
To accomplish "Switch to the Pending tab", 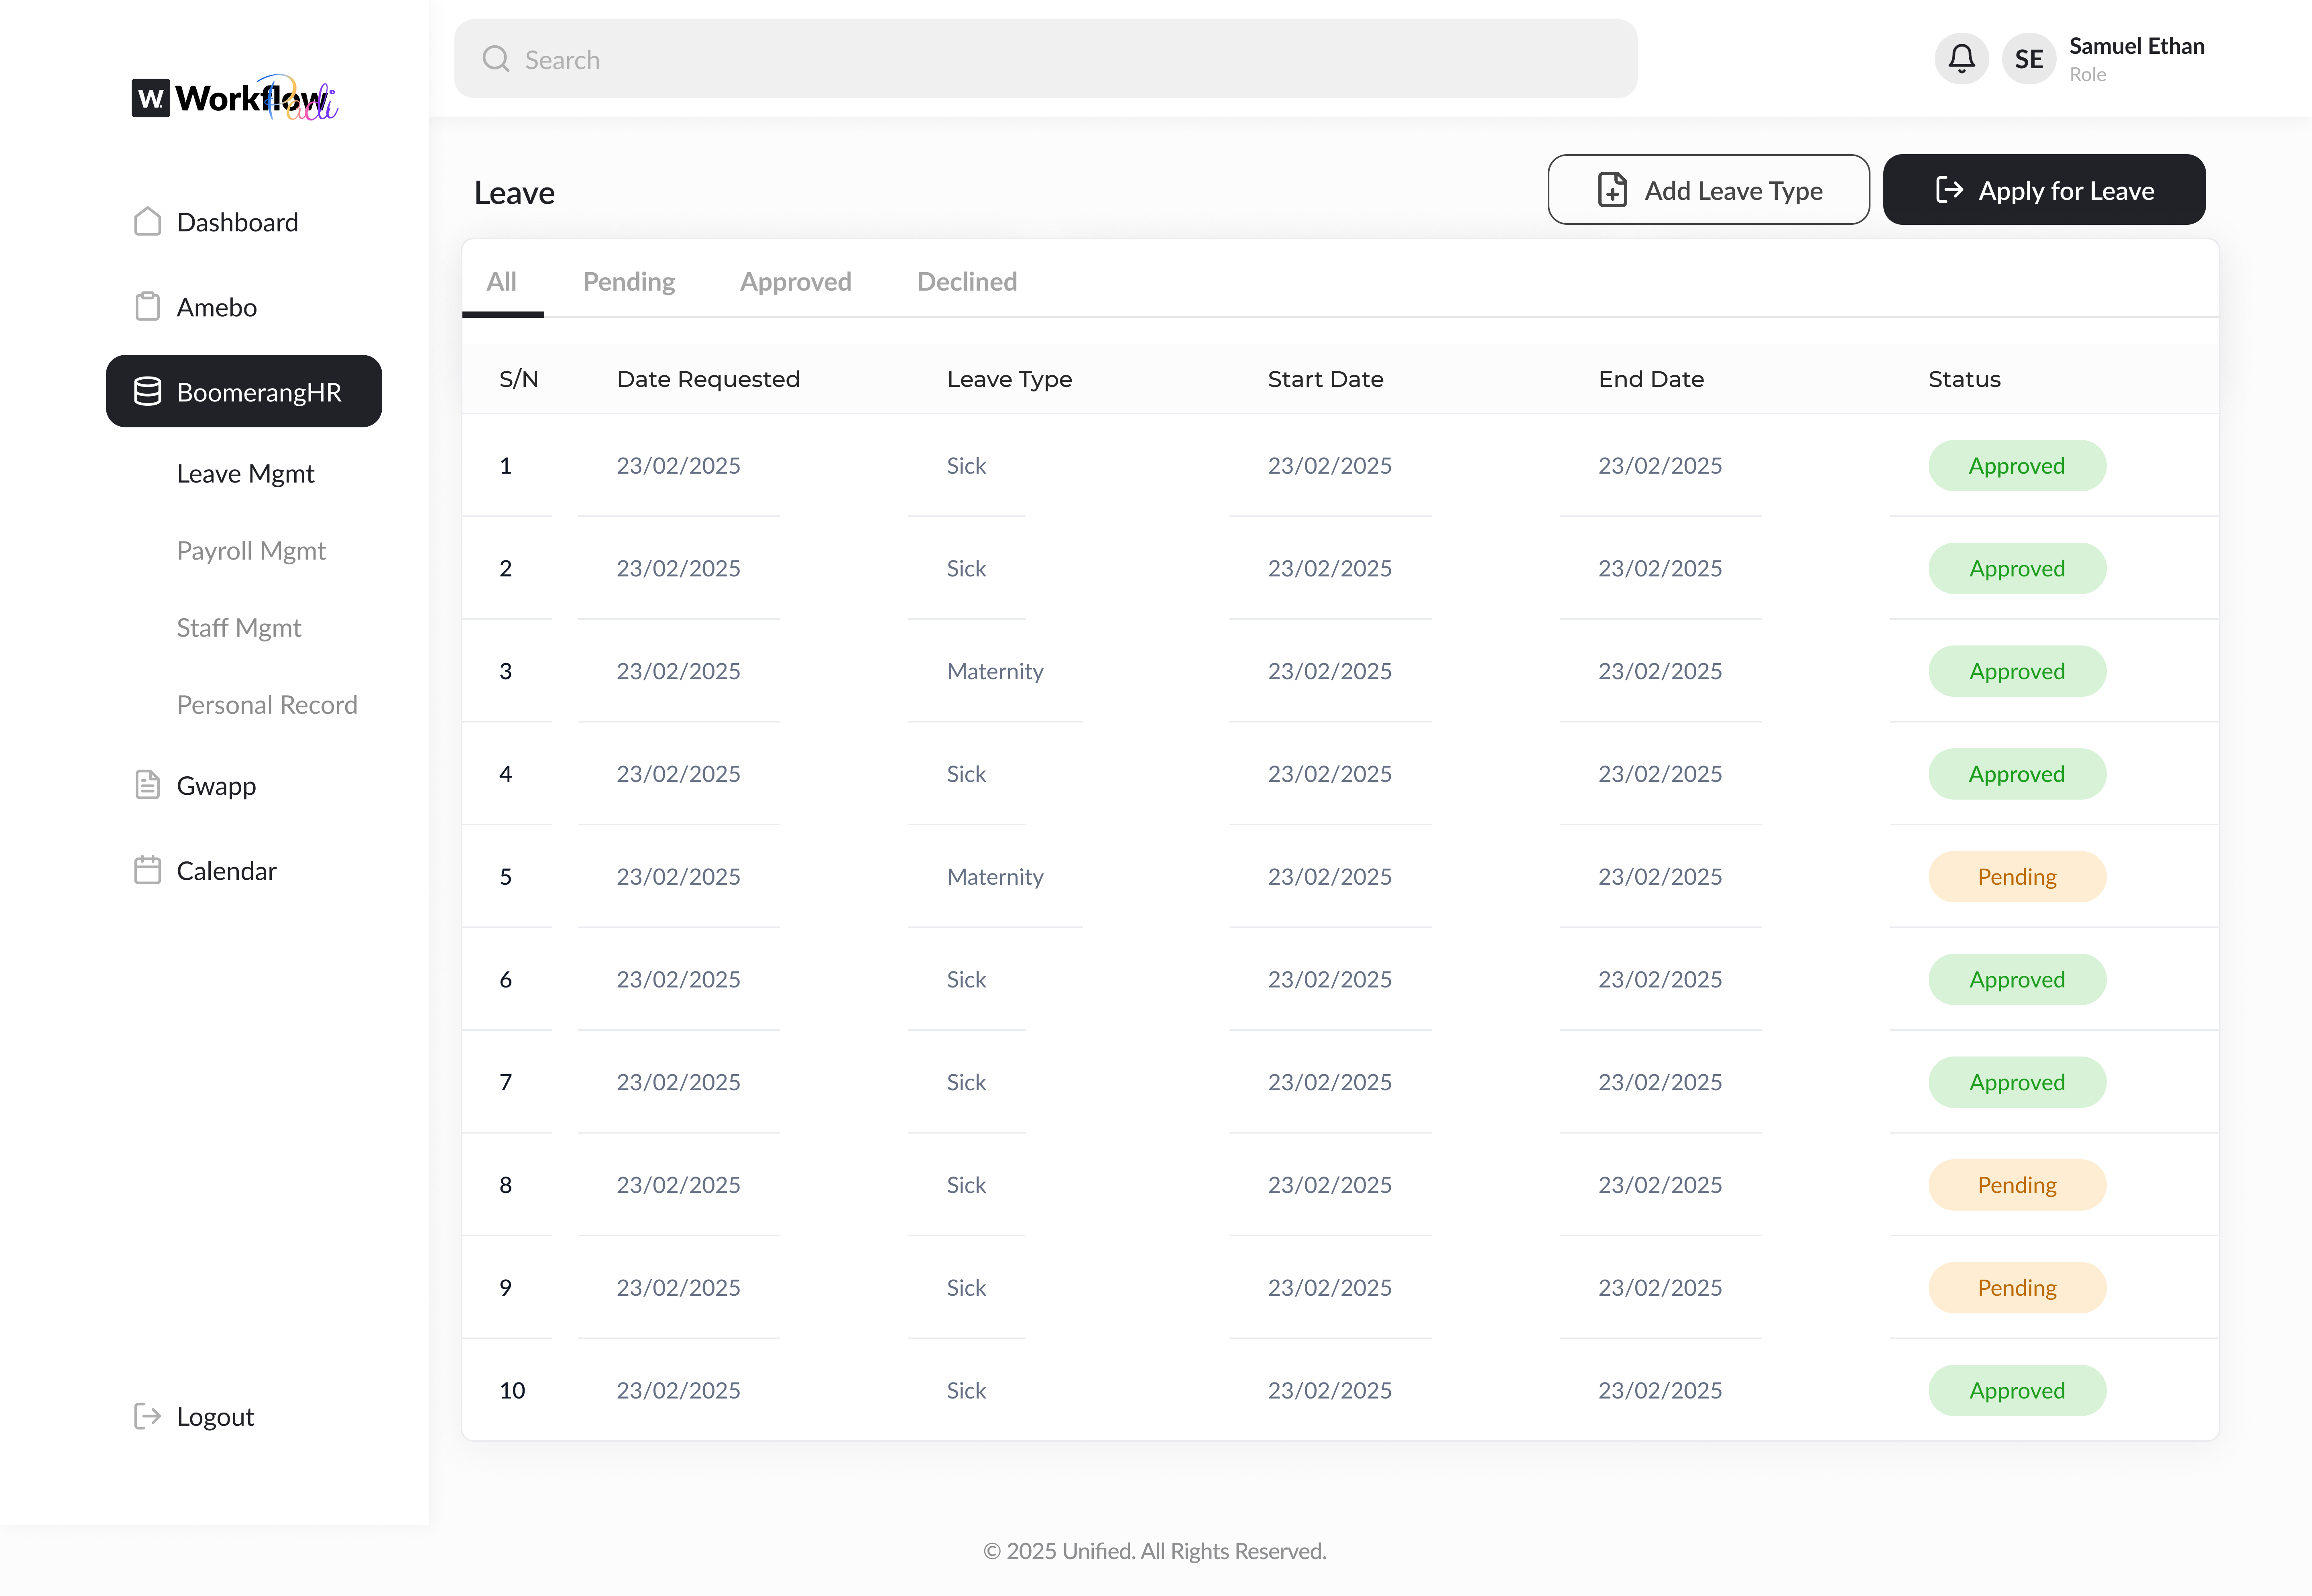I will [x=629, y=281].
